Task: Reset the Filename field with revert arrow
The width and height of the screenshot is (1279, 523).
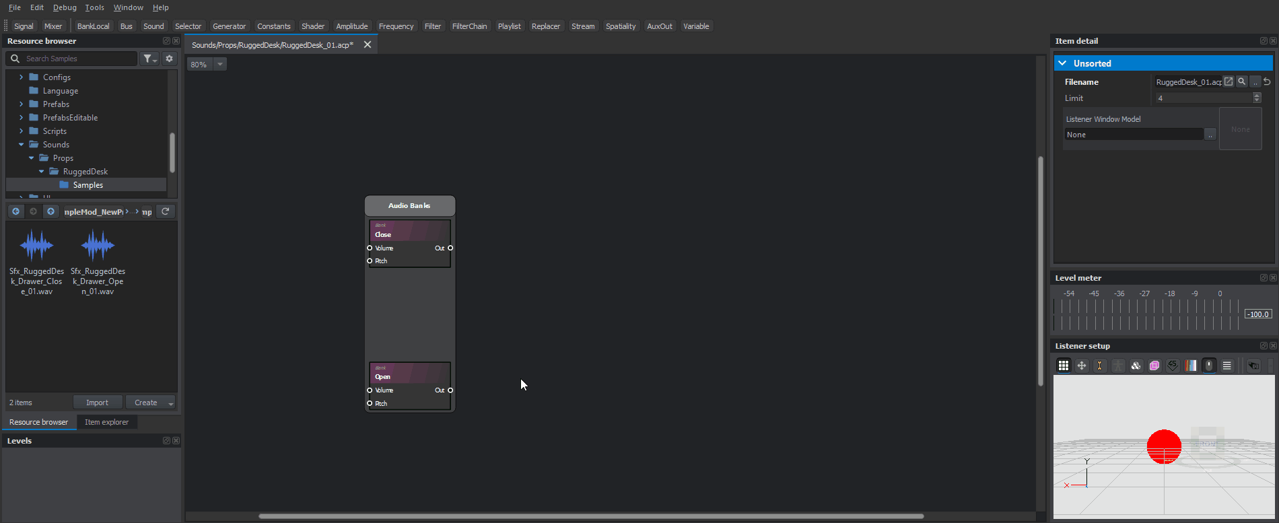Action: coord(1267,81)
